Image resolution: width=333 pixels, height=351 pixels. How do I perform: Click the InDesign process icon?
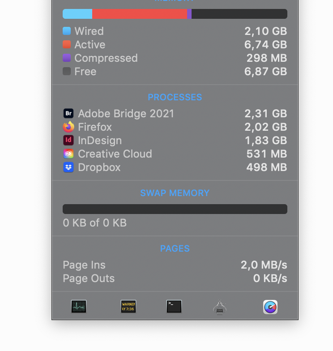pyautogui.click(x=68, y=141)
